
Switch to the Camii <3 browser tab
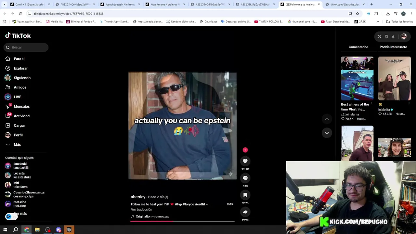pyautogui.click(x=29, y=5)
